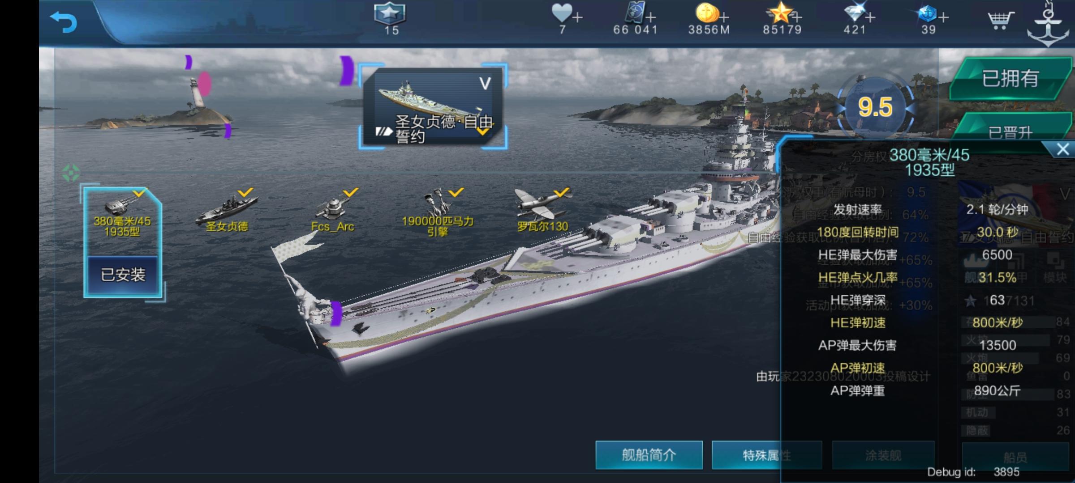
Task: Select the 圣女贞德 hull module icon
Action: coord(227,210)
